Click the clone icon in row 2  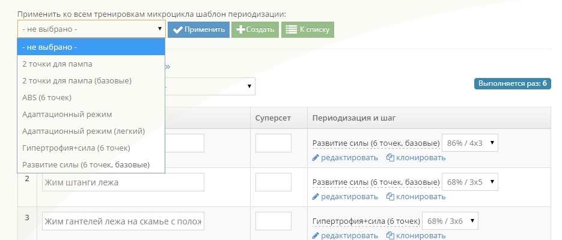[x=390, y=196]
